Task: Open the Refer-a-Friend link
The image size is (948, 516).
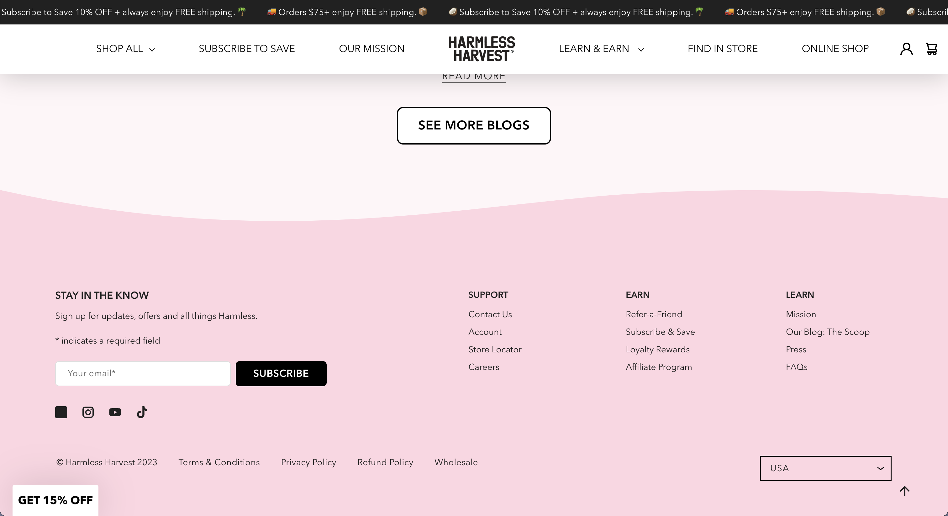Action: point(654,315)
